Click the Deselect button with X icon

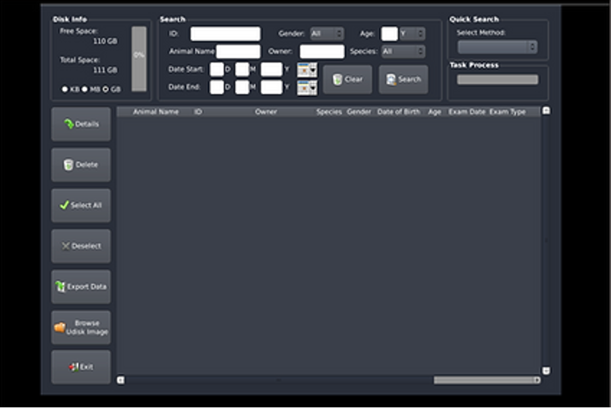click(80, 246)
